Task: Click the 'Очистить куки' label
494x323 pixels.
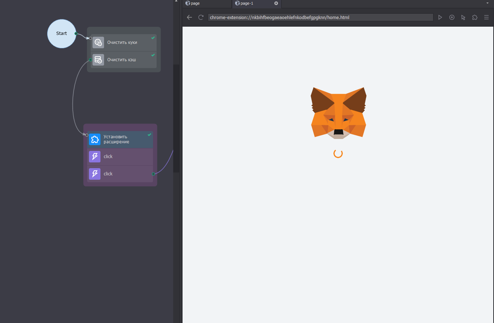Action: coord(122,42)
